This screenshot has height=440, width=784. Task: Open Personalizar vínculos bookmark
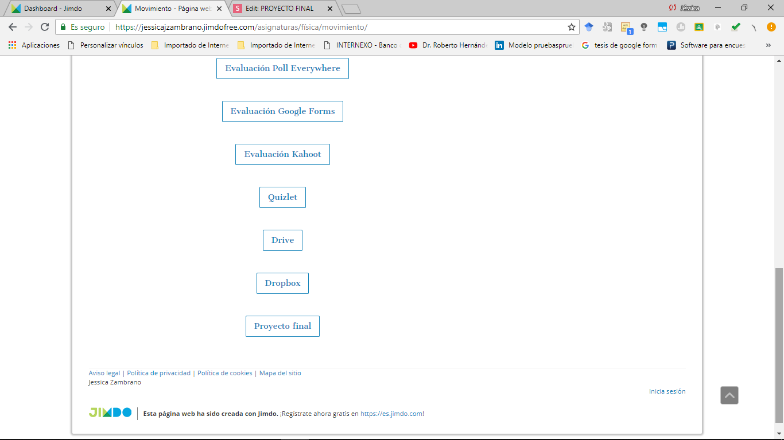click(x=106, y=45)
